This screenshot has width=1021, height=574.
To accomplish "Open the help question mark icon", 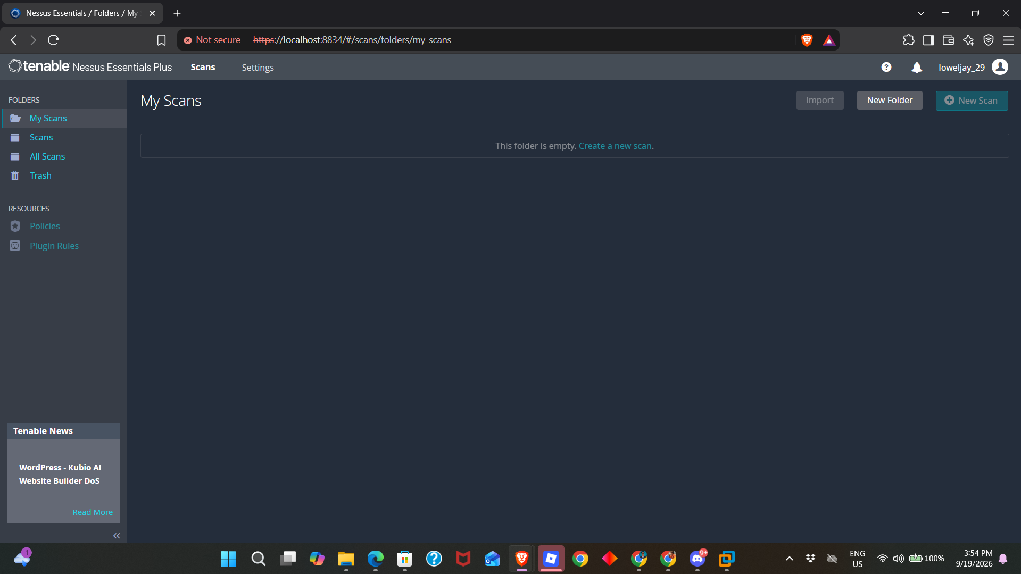I will coord(886,68).
